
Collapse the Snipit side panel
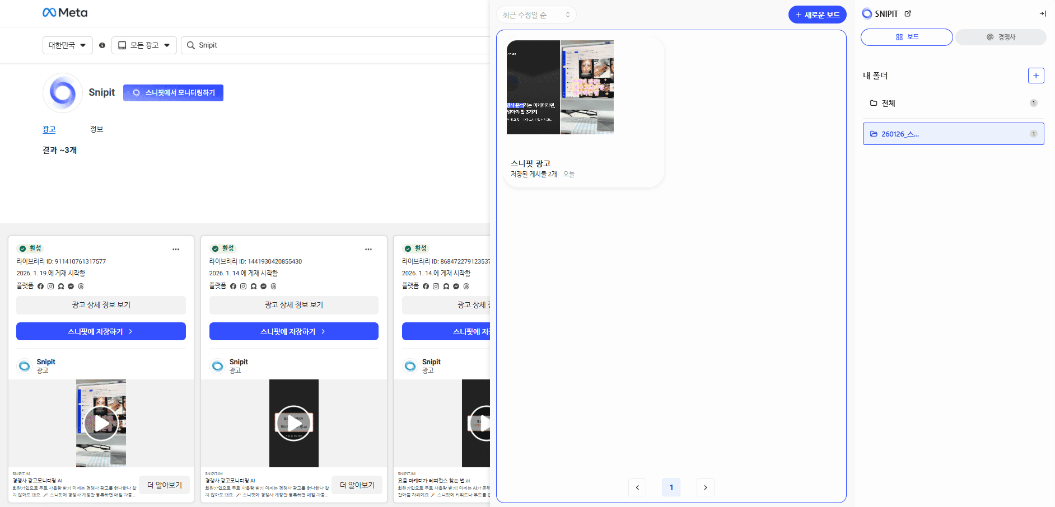[x=1043, y=13]
